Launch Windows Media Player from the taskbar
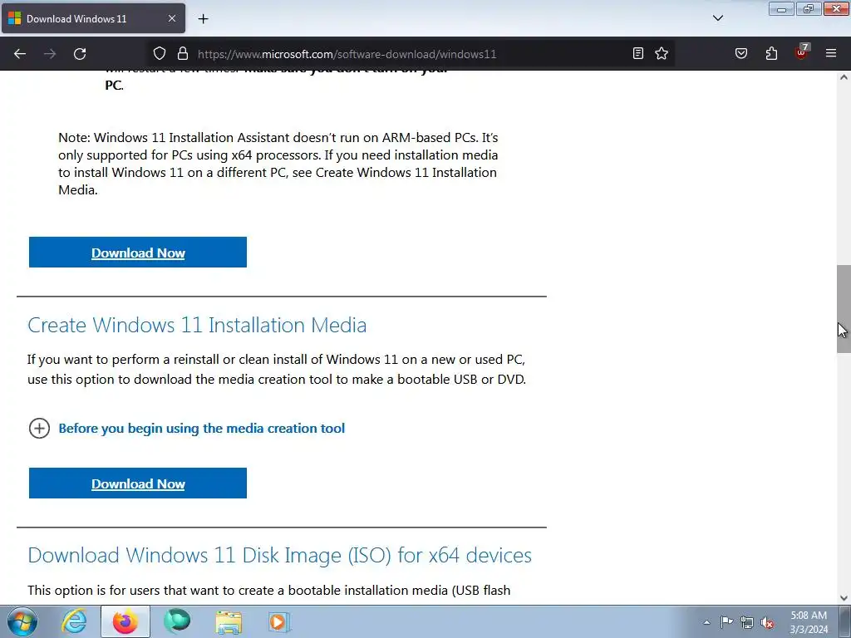Screen dimensions: 851x638 280,622
